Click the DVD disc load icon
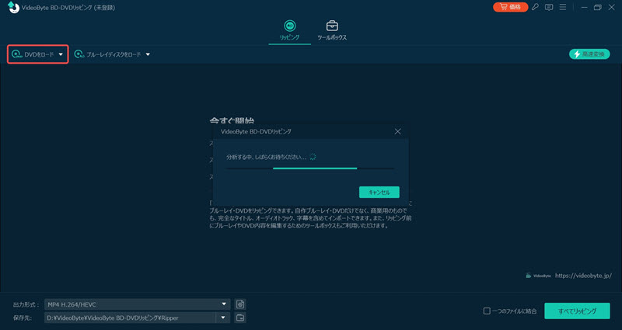 16,54
